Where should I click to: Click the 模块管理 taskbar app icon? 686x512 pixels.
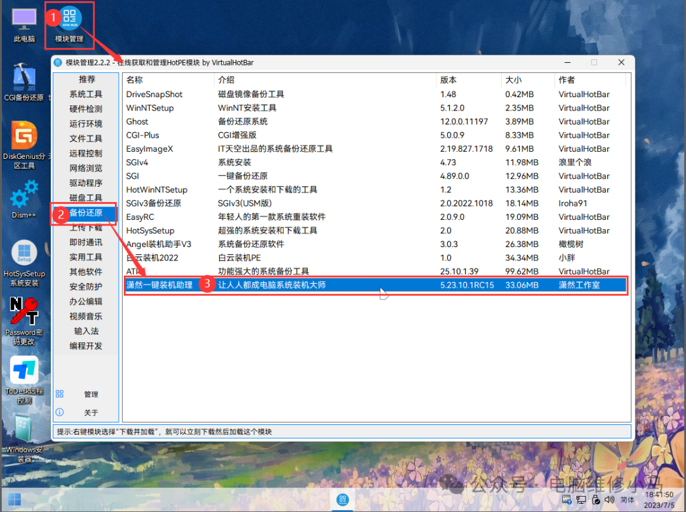click(342, 499)
